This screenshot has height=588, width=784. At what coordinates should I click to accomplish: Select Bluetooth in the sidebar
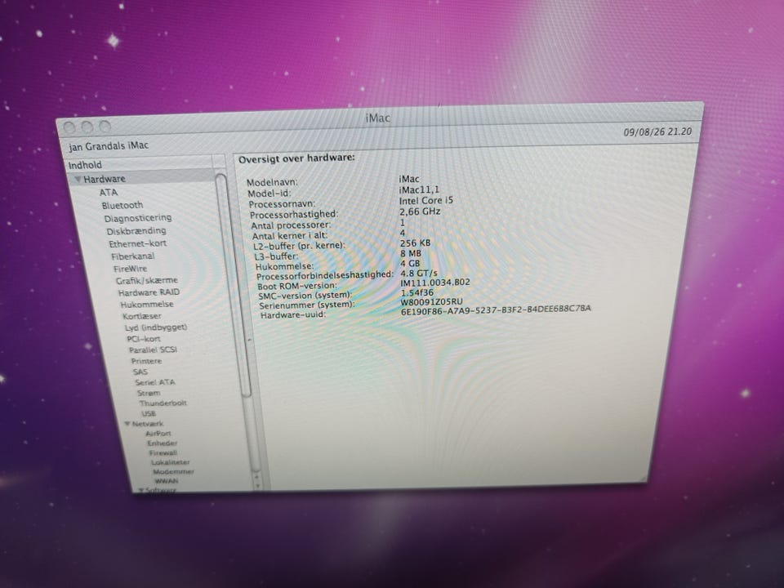click(x=122, y=206)
